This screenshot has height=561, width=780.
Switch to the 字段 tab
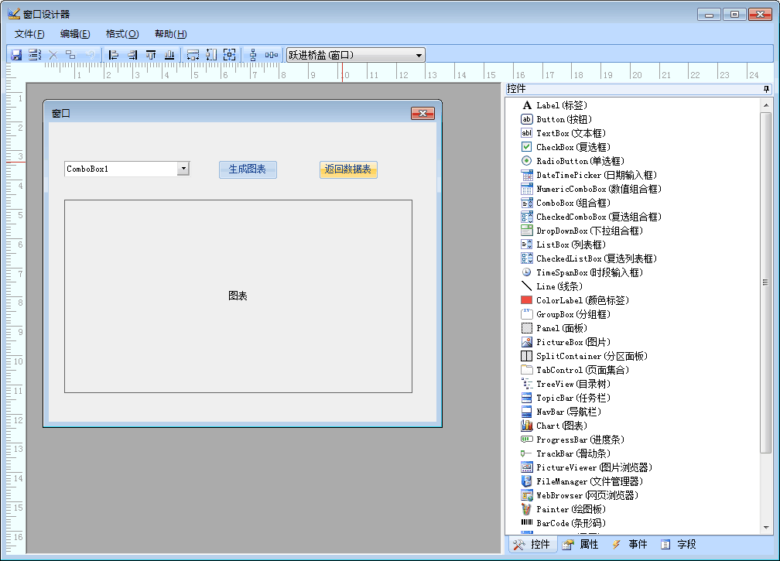click(678, 545)
